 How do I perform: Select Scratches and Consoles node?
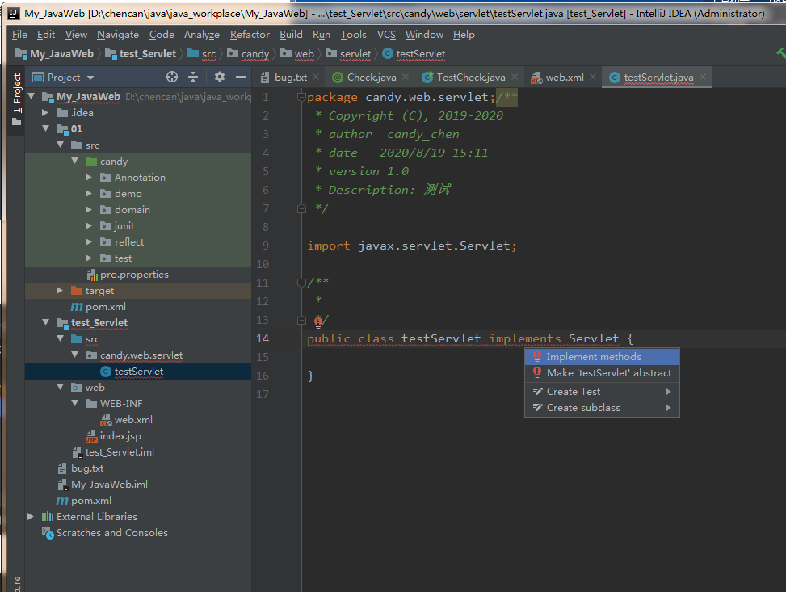point(106,532)
